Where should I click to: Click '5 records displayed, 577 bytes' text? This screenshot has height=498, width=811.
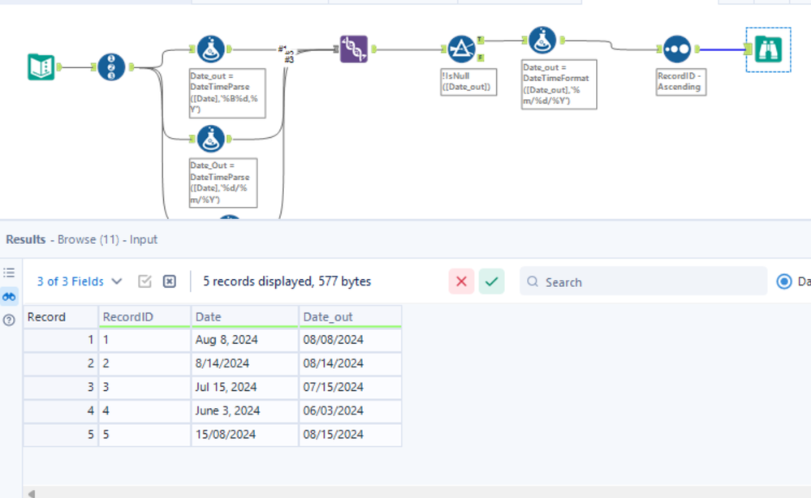coord(287,281)
